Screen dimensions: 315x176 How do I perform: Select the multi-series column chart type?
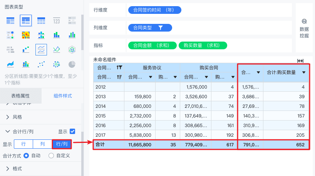click(72, 35)
